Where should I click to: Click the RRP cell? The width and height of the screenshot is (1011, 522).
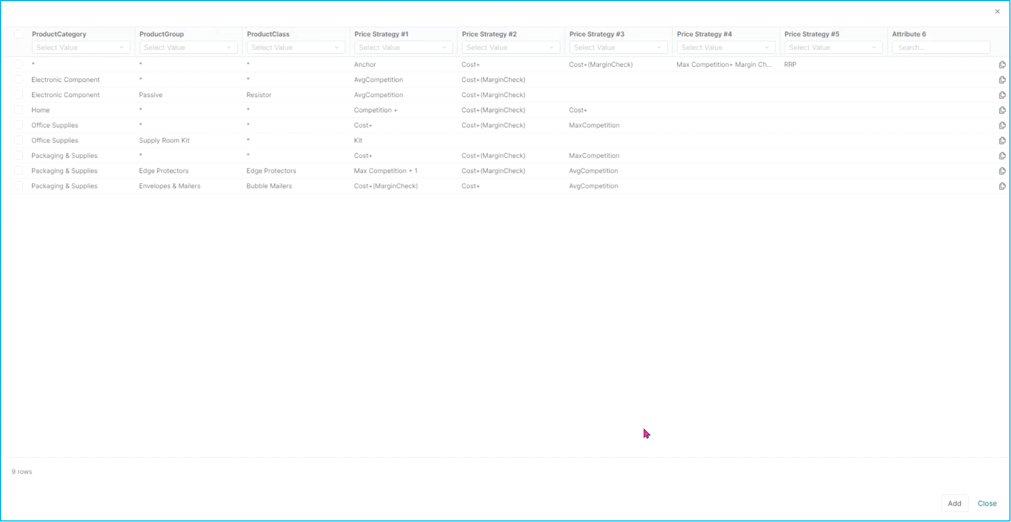click(x=790, y=64)
